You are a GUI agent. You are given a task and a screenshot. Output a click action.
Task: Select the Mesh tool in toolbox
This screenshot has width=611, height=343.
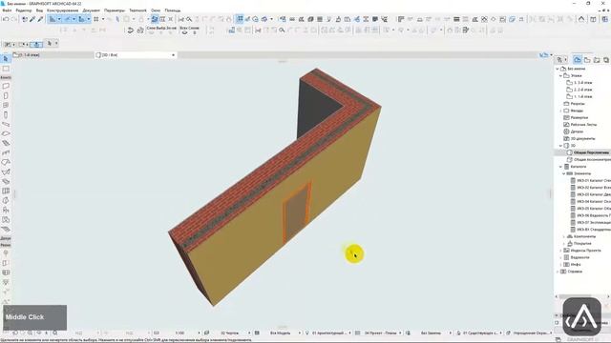(x=6, y=229)
